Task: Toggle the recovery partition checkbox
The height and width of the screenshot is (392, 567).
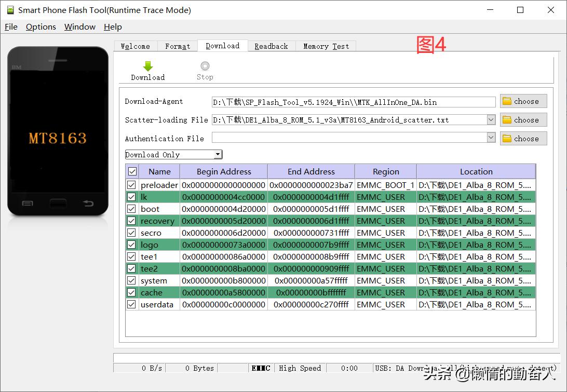Action: pos(132,221)
